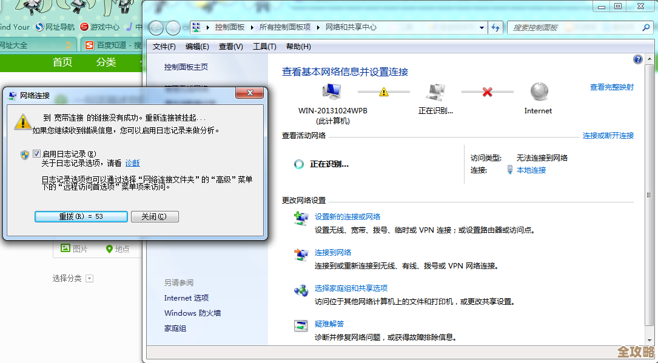Open the 工具(T) menu
The width and height of the screenshot is (658, 363).
(265, 46)
